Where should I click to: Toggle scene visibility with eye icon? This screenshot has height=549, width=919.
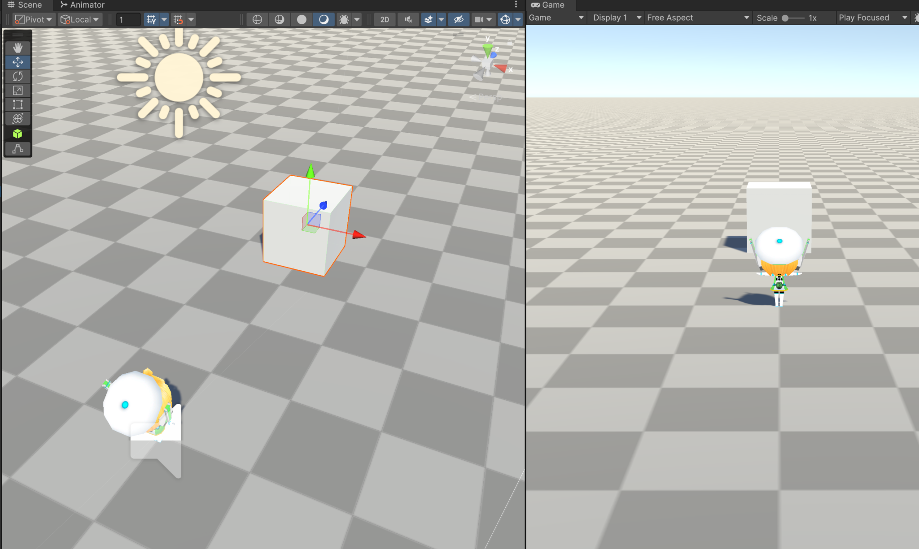pyautogui.click(x=459, y=19)
